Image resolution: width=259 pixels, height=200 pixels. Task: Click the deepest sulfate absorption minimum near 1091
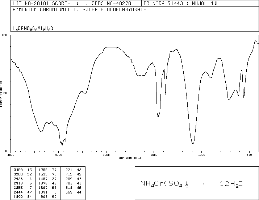click(x=193, y=144)
